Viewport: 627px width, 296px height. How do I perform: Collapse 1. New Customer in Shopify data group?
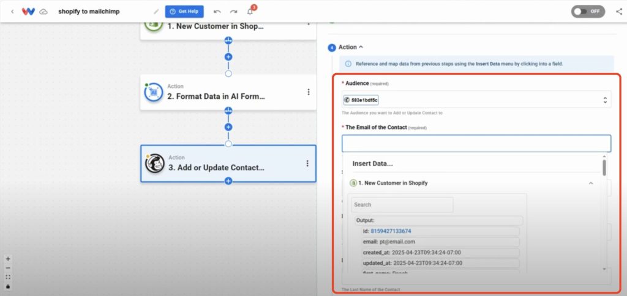tap(591, 183)
